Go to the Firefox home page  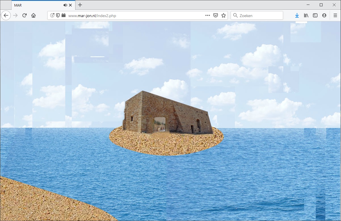[33, 15]
